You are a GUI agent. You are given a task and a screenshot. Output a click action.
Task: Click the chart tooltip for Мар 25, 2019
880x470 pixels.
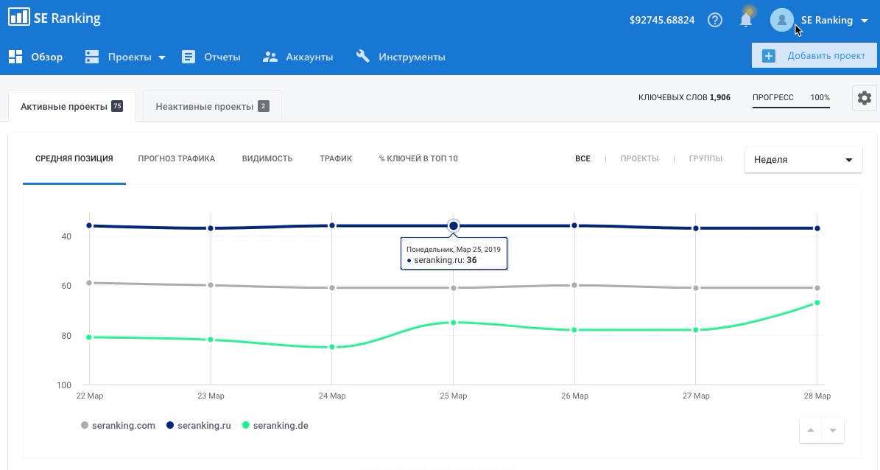(x=454, y=254)
